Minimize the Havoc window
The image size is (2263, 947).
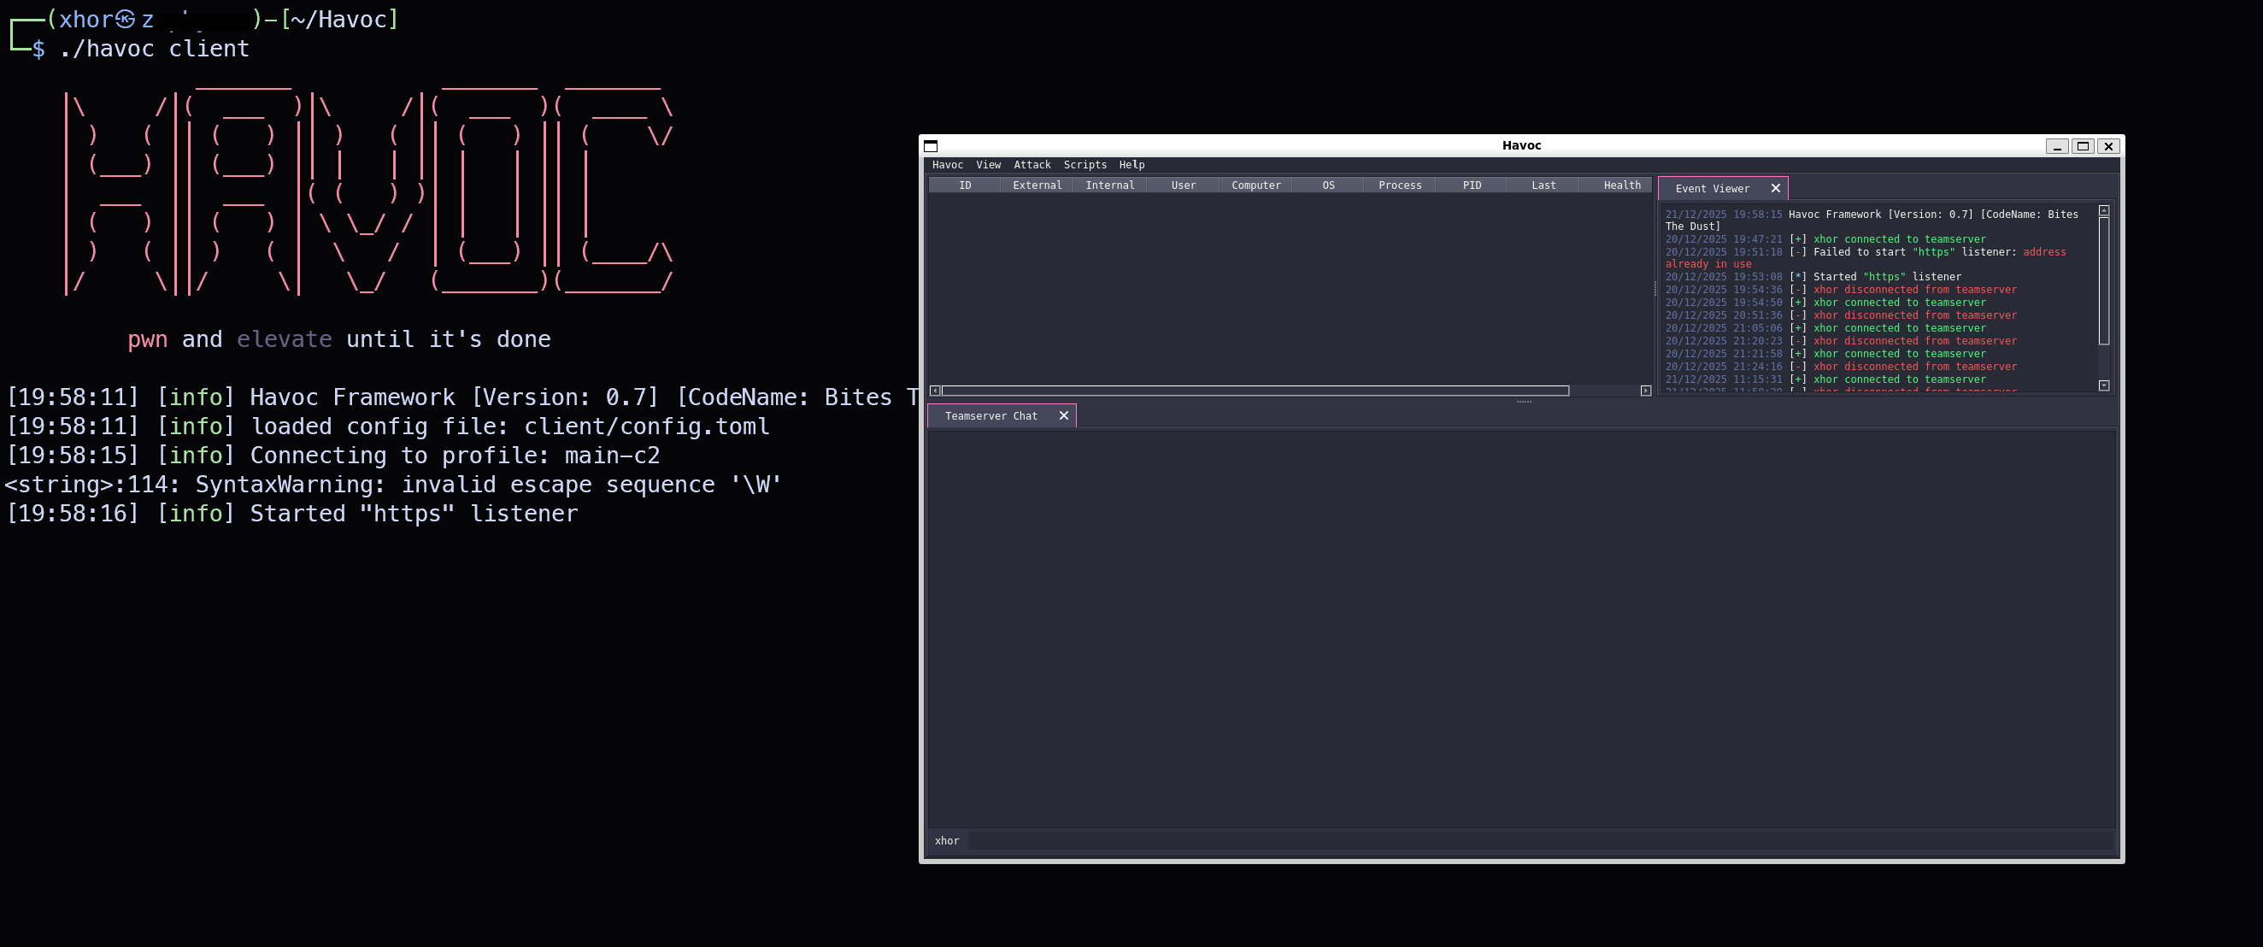tap(2056, 146)
